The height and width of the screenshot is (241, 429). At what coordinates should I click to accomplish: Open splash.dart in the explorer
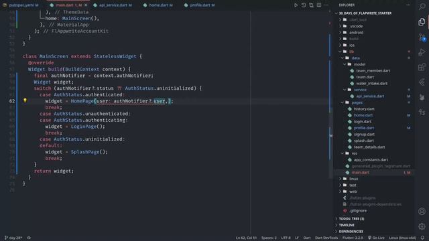coord(363,141)
